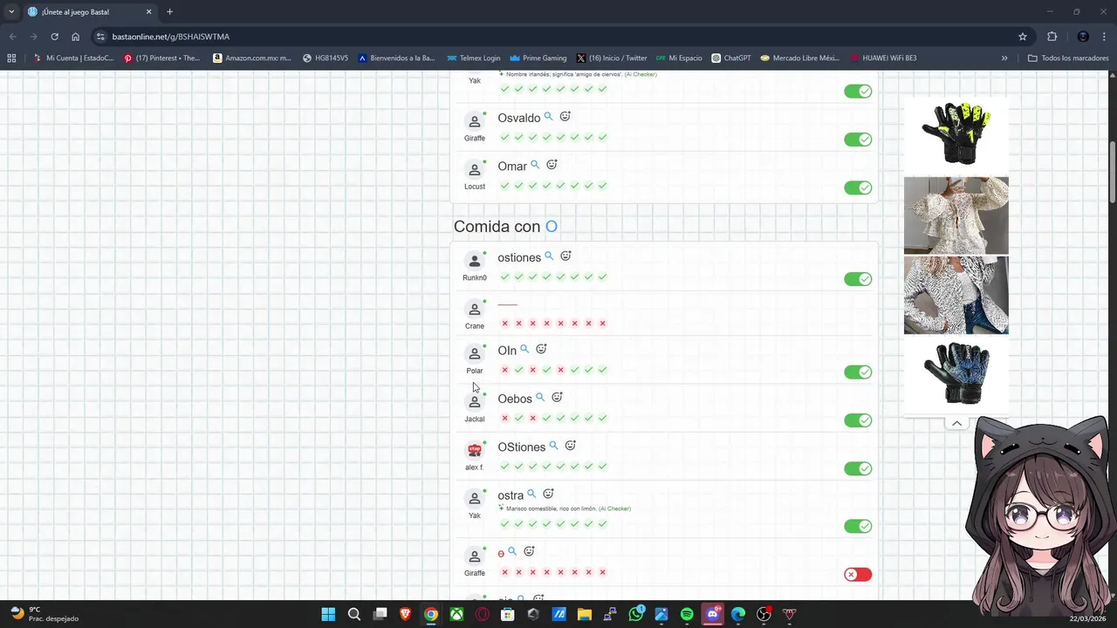Screen dimensions: 1117x628
Task: Open the Prime Gaming bookmark
Action: click(x=538, y=58)
